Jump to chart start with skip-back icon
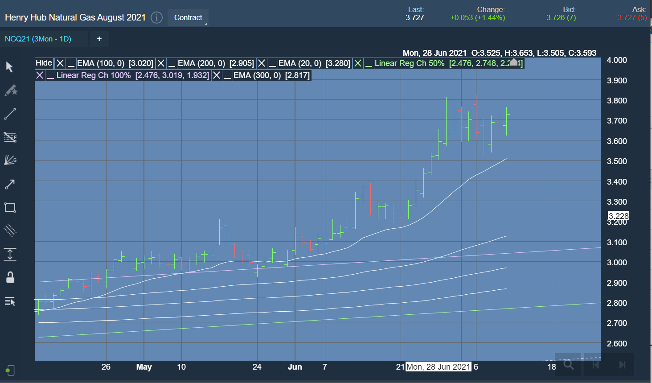 tap(595, 365)
